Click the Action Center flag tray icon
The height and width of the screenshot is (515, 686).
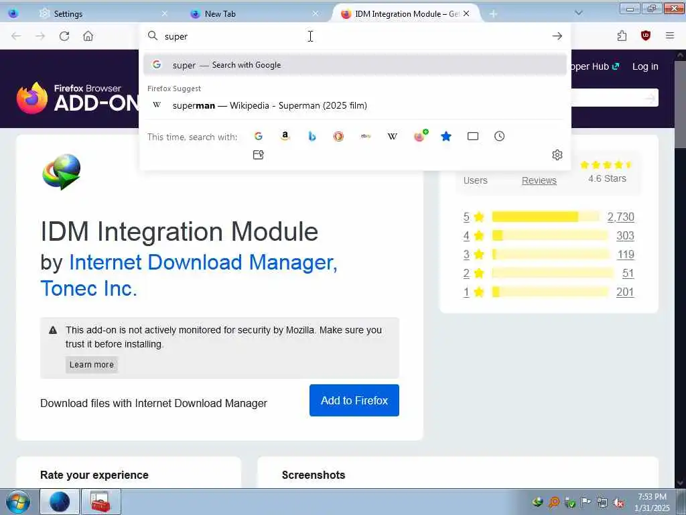click(586, 502)
